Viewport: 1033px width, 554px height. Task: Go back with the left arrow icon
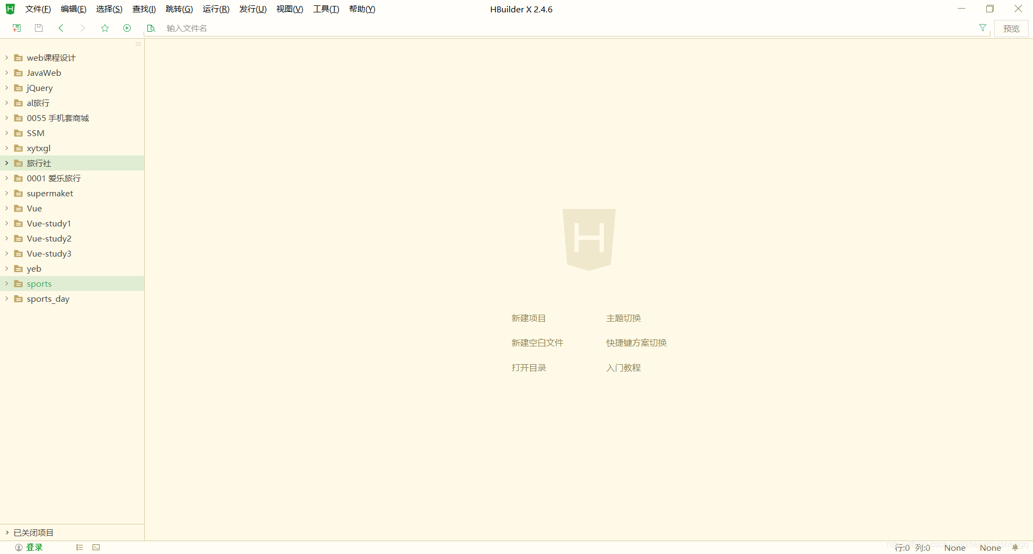(x=61, y=28)
